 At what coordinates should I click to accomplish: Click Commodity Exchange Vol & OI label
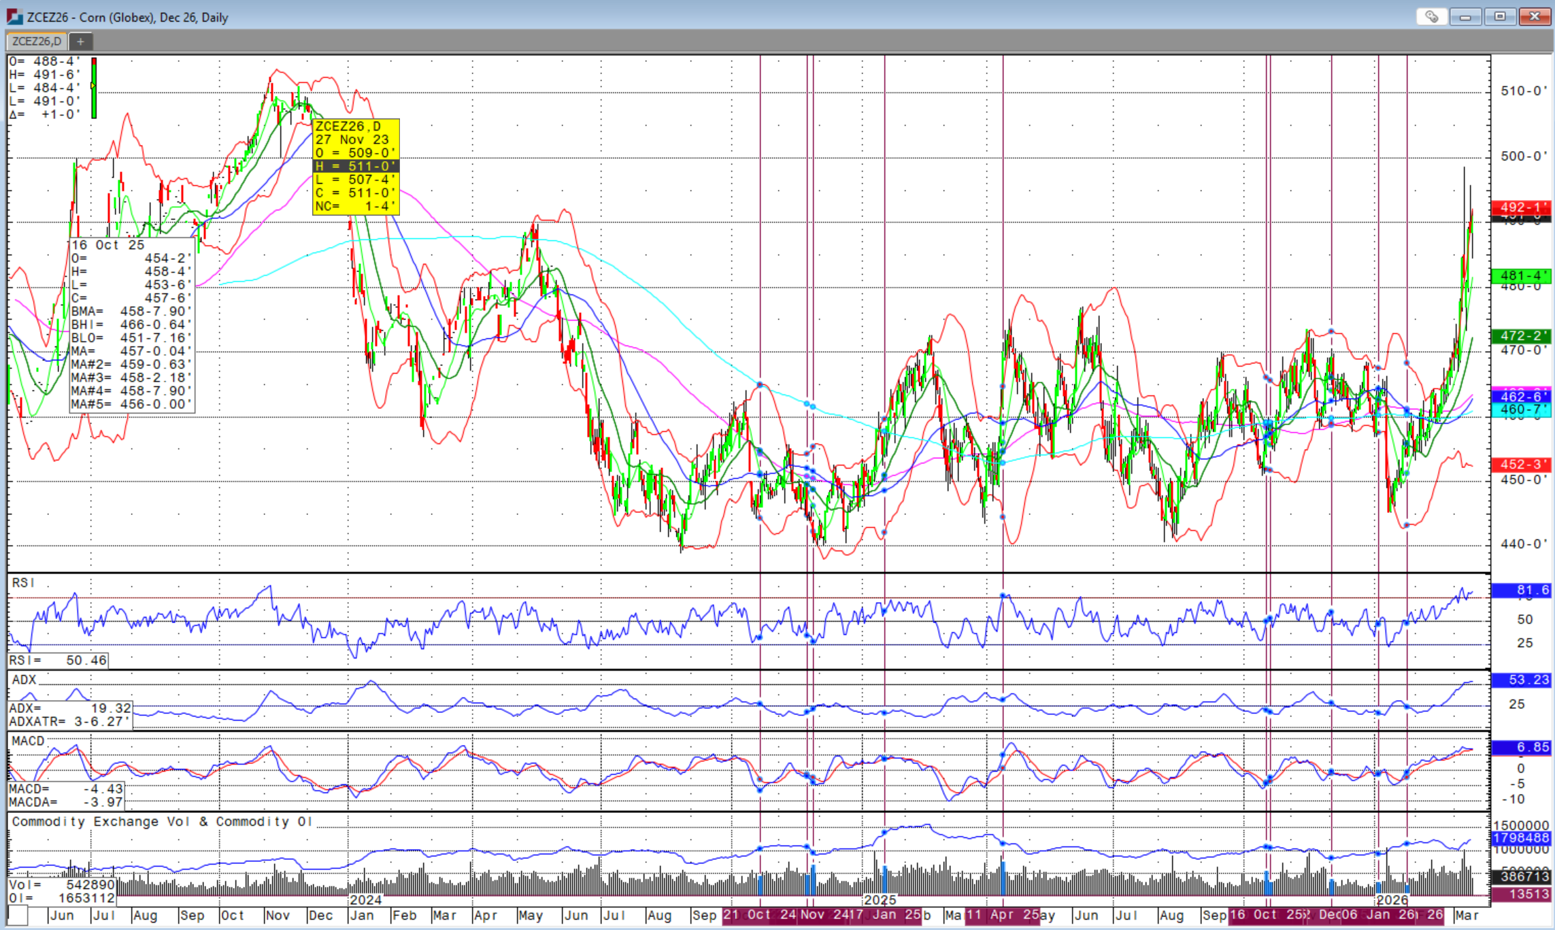point(162,822)
